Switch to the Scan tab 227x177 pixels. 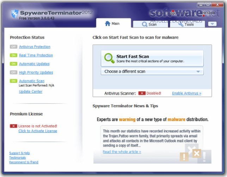150,24
